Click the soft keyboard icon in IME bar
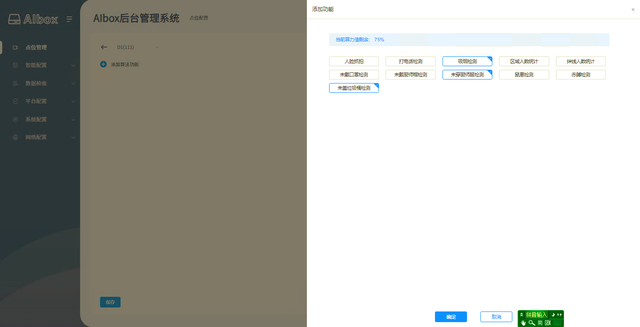The height and width of the screenshot is (327, 640). (558, 323)
